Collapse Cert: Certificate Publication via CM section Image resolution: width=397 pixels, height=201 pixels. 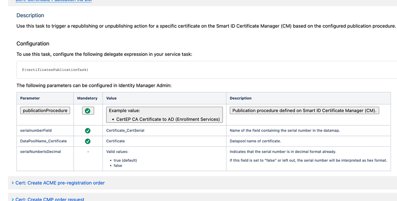point(54,1)
